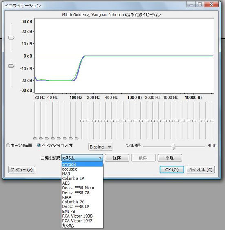Click the プレビュー (v) preview button
225x230 pixels.
tap(22, 169)
